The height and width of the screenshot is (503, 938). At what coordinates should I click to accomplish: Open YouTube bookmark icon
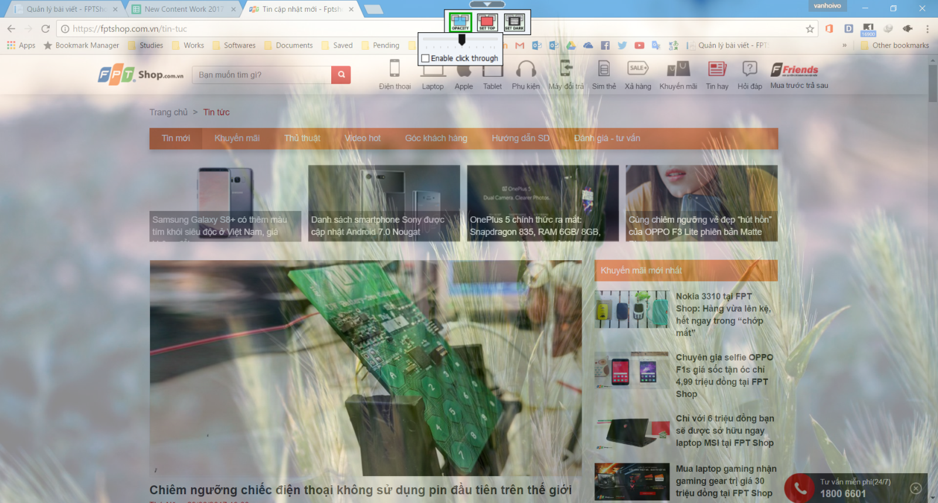point(639,45)
